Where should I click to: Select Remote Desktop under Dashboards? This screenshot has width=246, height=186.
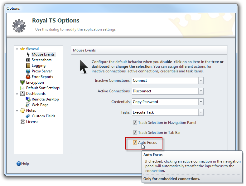point(45,99)
